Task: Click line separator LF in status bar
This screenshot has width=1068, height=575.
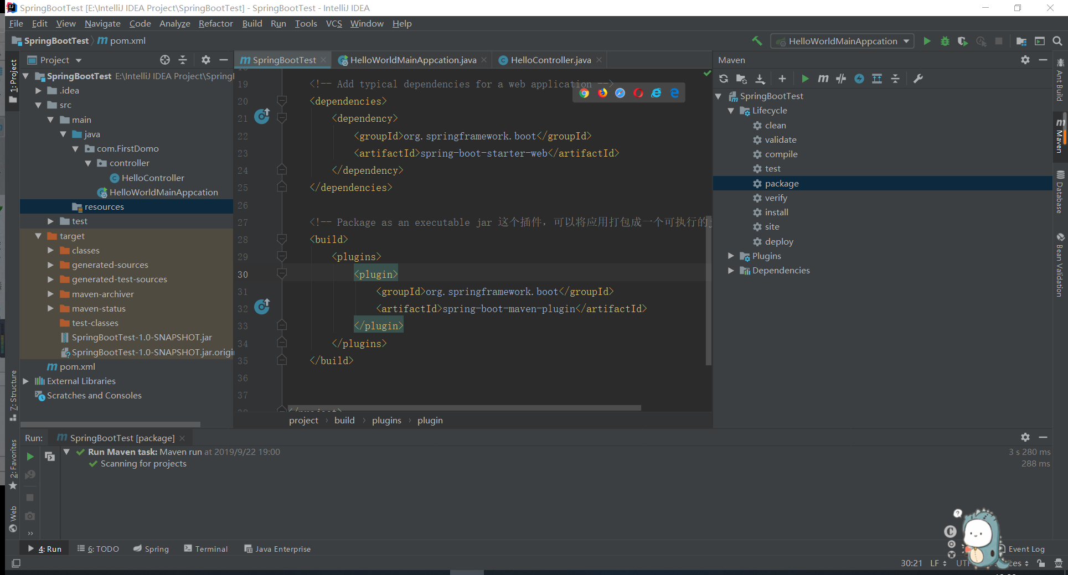Action: 938,563
